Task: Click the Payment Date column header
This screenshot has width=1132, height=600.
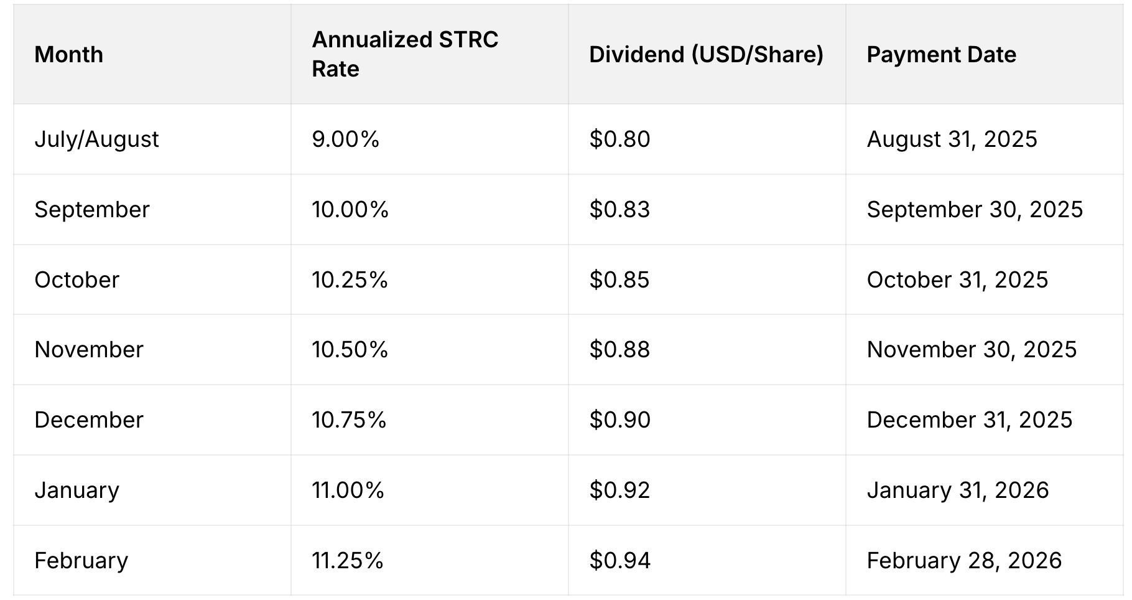Action: [x=941, y=55]
